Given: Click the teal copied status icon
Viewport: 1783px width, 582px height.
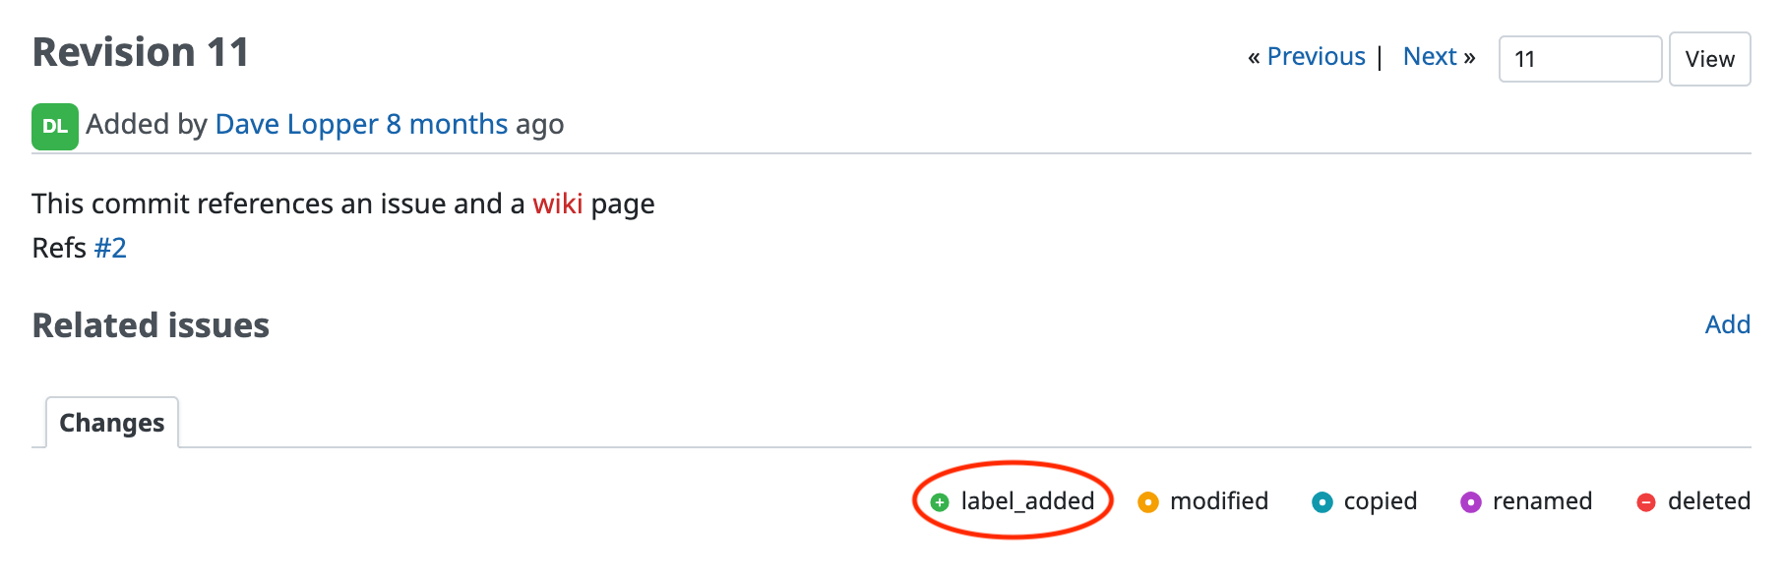Looking at the screenshot, I should (x=1322, y=502).
